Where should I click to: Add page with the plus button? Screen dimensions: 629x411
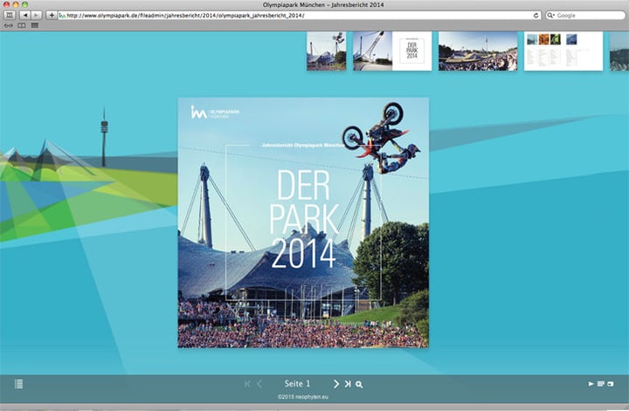pyautogui.click(x=51, y=15)
